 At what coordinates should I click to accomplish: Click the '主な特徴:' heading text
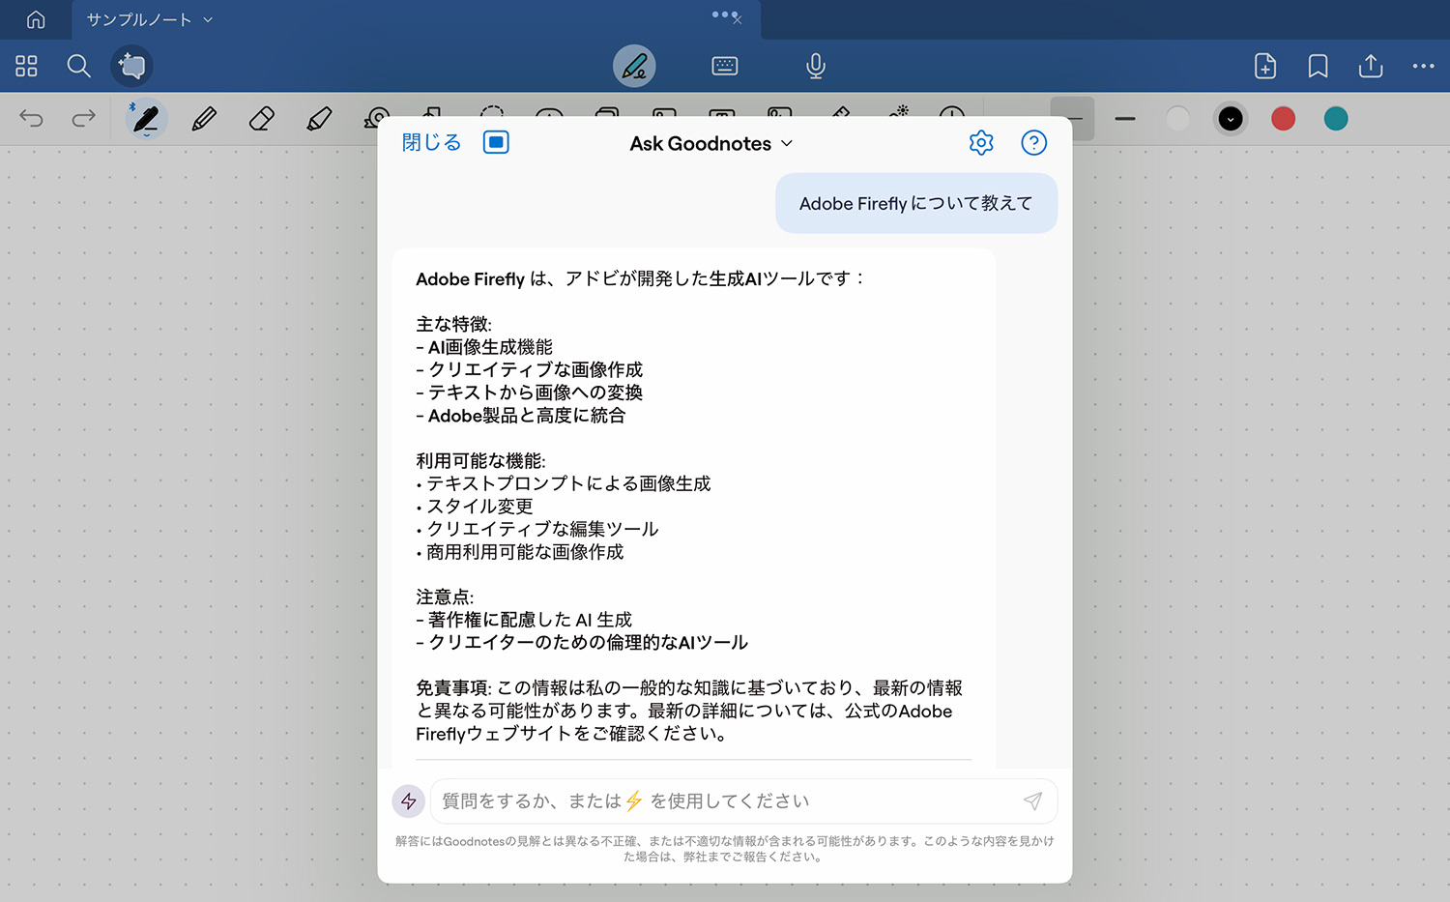point(453,324)
